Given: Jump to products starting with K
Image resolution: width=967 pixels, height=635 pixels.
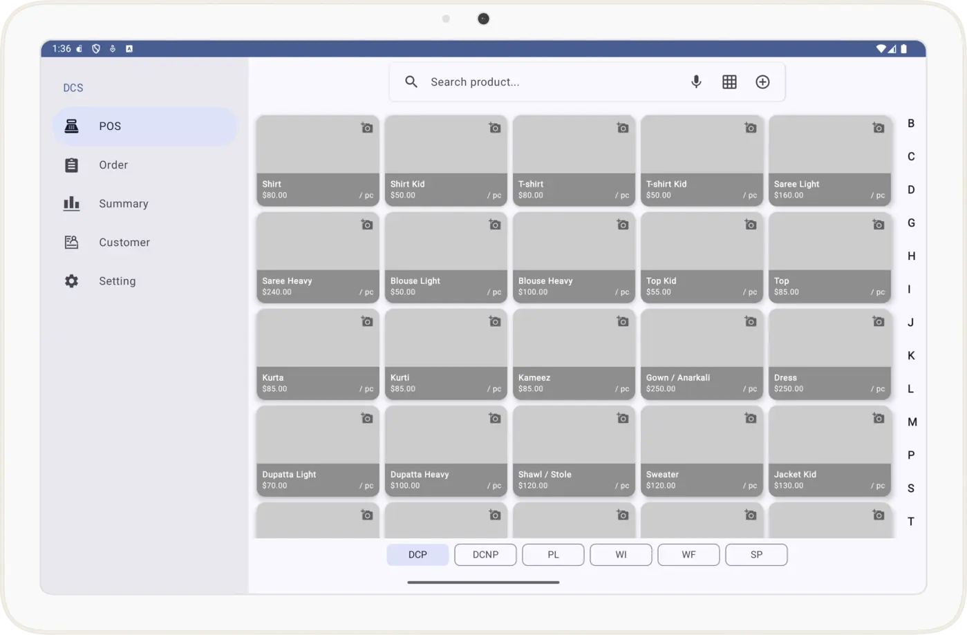Looking at the screenshot, I should [x=910, y=355].
